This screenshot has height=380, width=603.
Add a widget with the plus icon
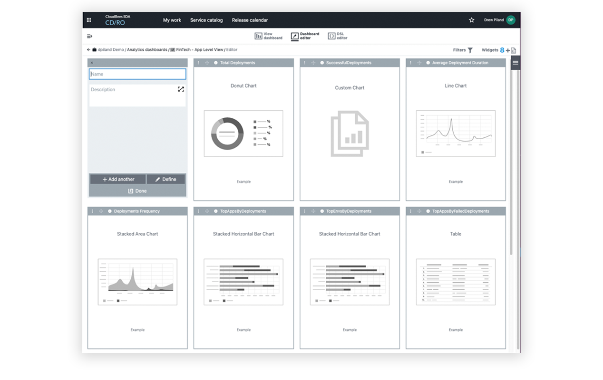pyautogui.click(x=508, y=50)
